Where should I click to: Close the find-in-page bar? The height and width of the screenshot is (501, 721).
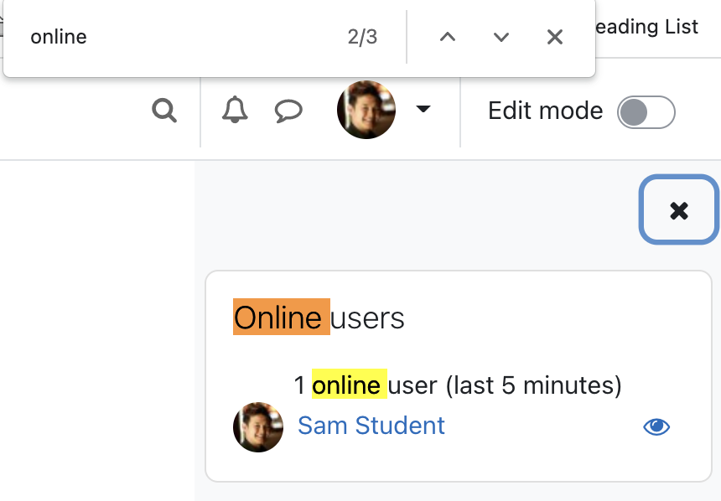555,37
